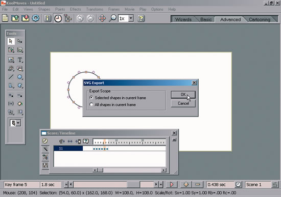
Task: Select the import image tool left of Text
Action: pyautogui.click(x=11, y=60)
